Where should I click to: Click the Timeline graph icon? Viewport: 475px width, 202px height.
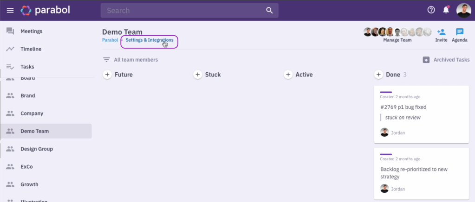(10, 49)
